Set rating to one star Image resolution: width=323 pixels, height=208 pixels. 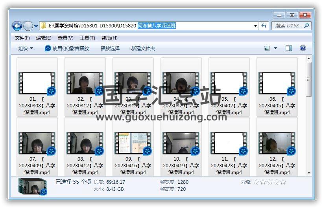pos(256,182)
